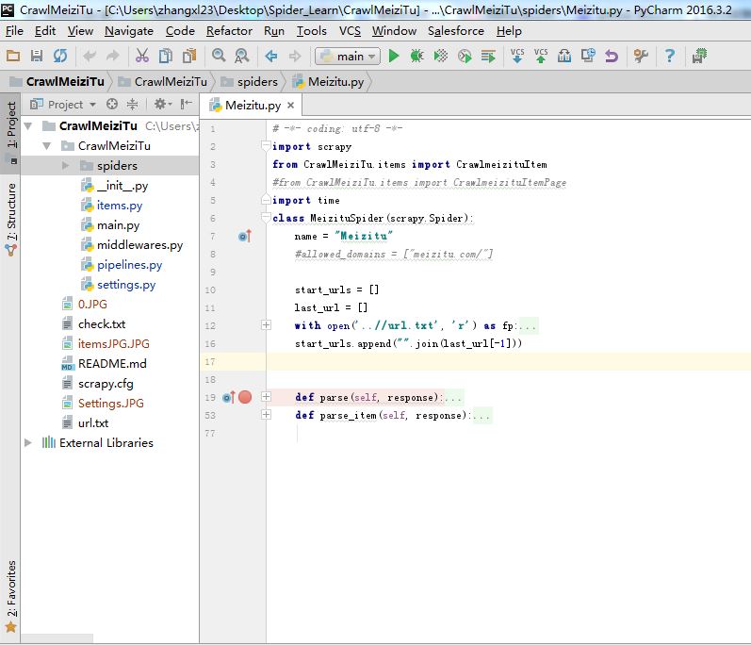751x645 pixels.
Task: Click the VCS Update Project icon
Action: [517, 57]
